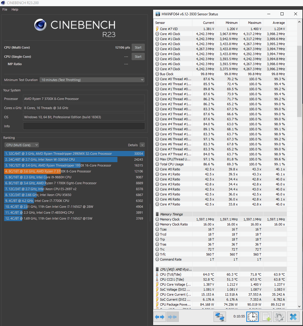Open the remote network monitoring icon in HWiNFO

point(220,317)
